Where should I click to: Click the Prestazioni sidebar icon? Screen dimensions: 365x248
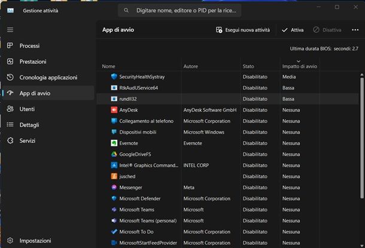coord(10,62)
